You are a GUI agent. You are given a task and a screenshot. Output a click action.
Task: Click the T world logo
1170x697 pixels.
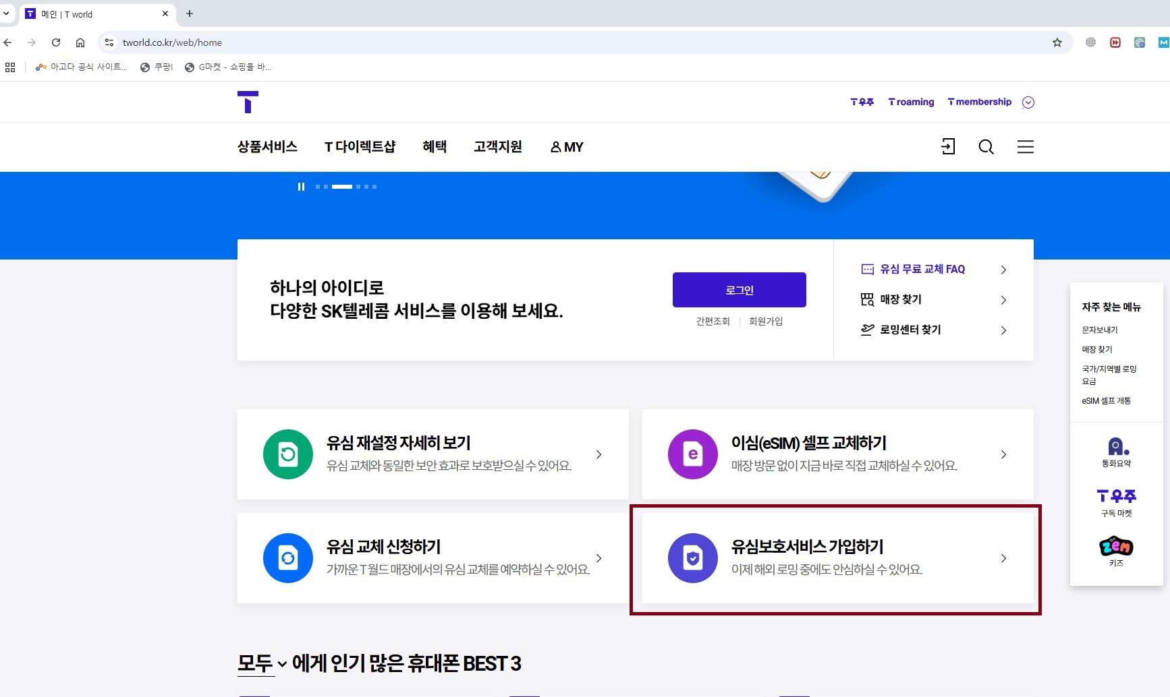[248, 102]
